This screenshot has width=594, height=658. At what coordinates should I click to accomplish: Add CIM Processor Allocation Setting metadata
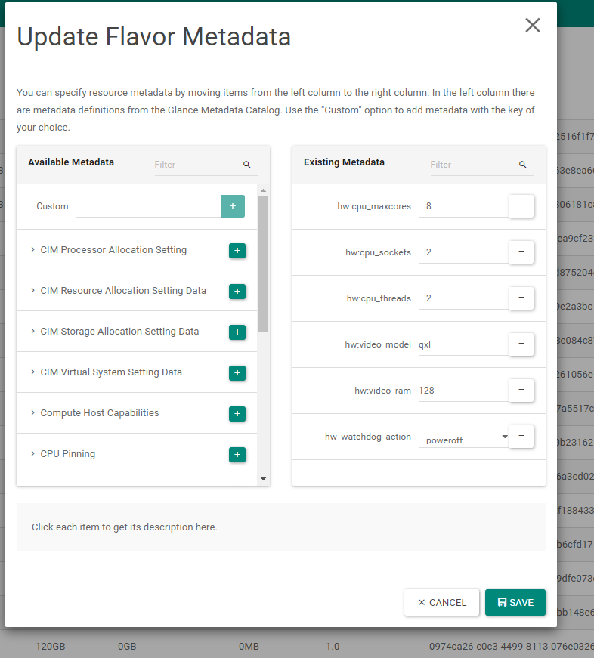click(x=237, y=251)
